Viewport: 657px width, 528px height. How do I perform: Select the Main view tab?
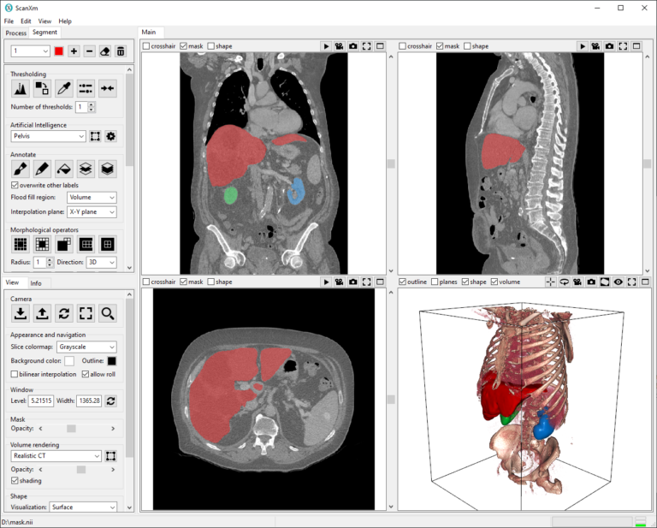click(149, 33)
